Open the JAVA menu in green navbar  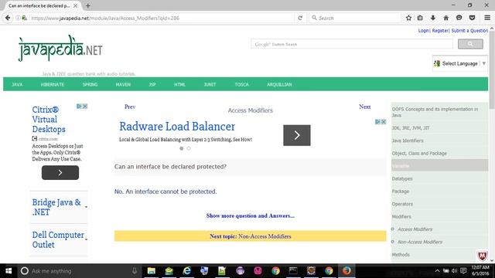[x=17, y=84]
